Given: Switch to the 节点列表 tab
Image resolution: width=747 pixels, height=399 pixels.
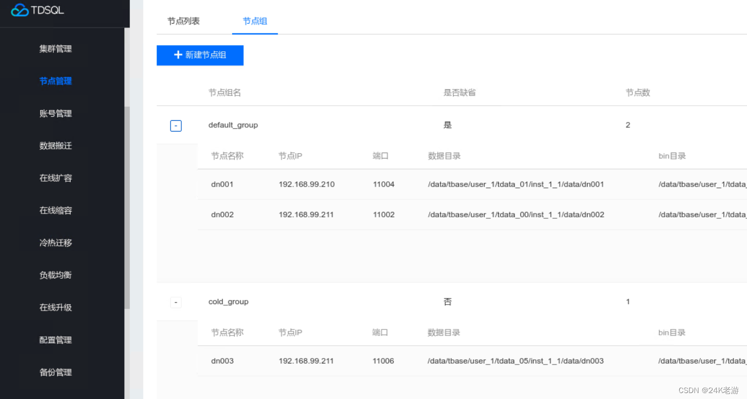Looking at the screenshot, I should click(184, 21).
